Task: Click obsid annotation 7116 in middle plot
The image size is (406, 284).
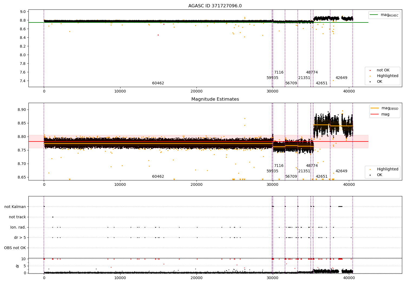Action: (279, 166)
